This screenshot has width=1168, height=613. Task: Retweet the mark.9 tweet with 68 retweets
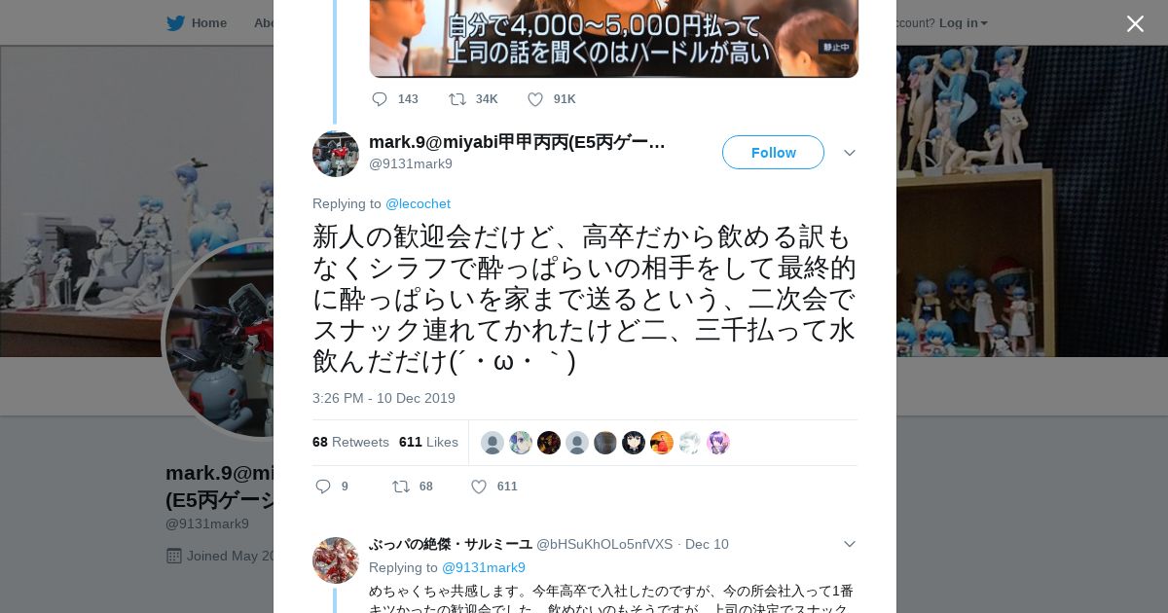(400, 487)
